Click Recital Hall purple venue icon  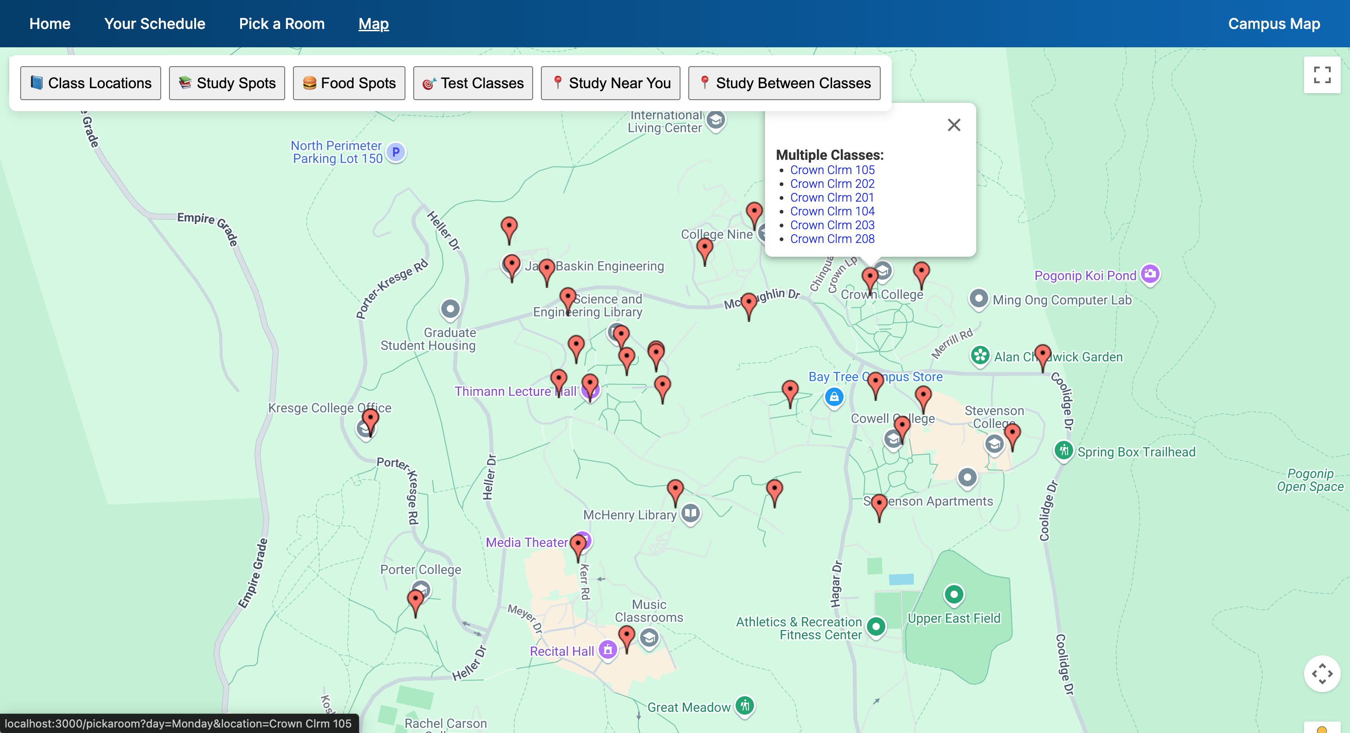click(607, 649)
